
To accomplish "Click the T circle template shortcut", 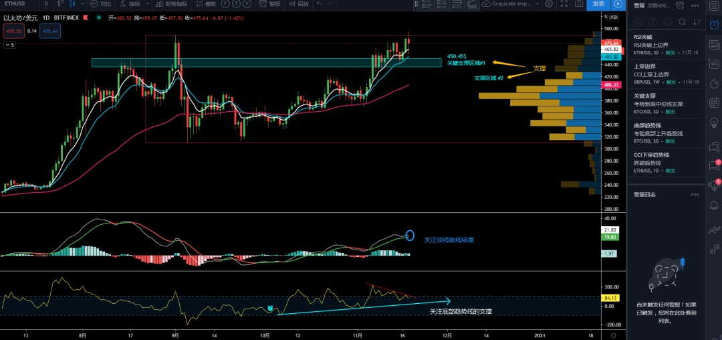I will click(236, 4).
